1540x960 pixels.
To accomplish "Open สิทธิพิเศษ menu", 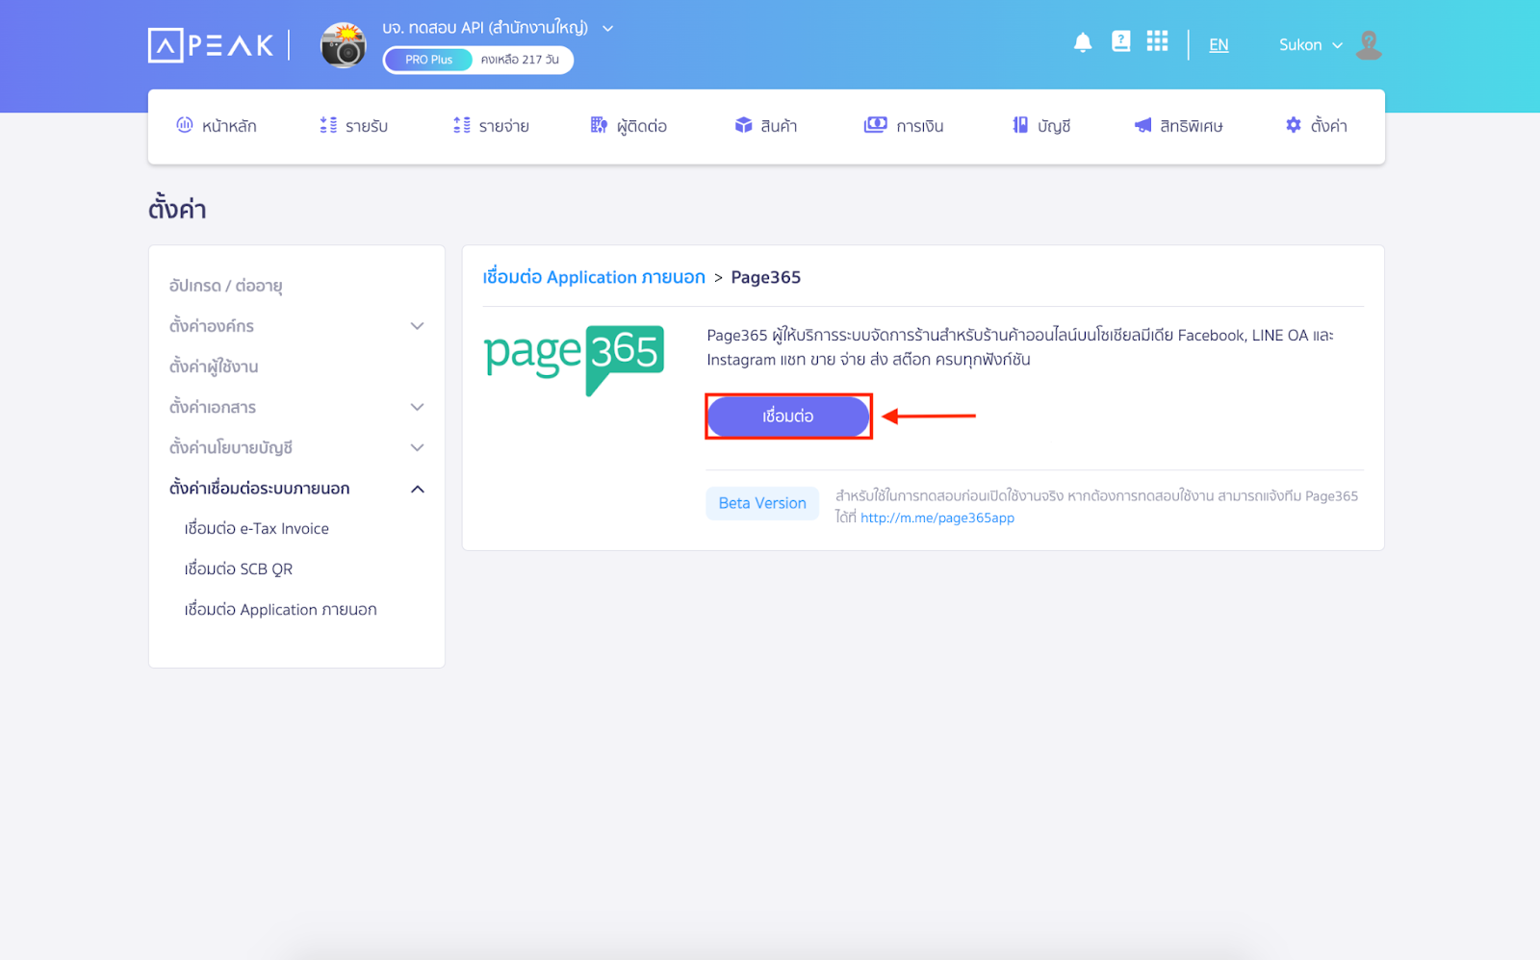I will pyautogui.click(x=1178, y=126).
